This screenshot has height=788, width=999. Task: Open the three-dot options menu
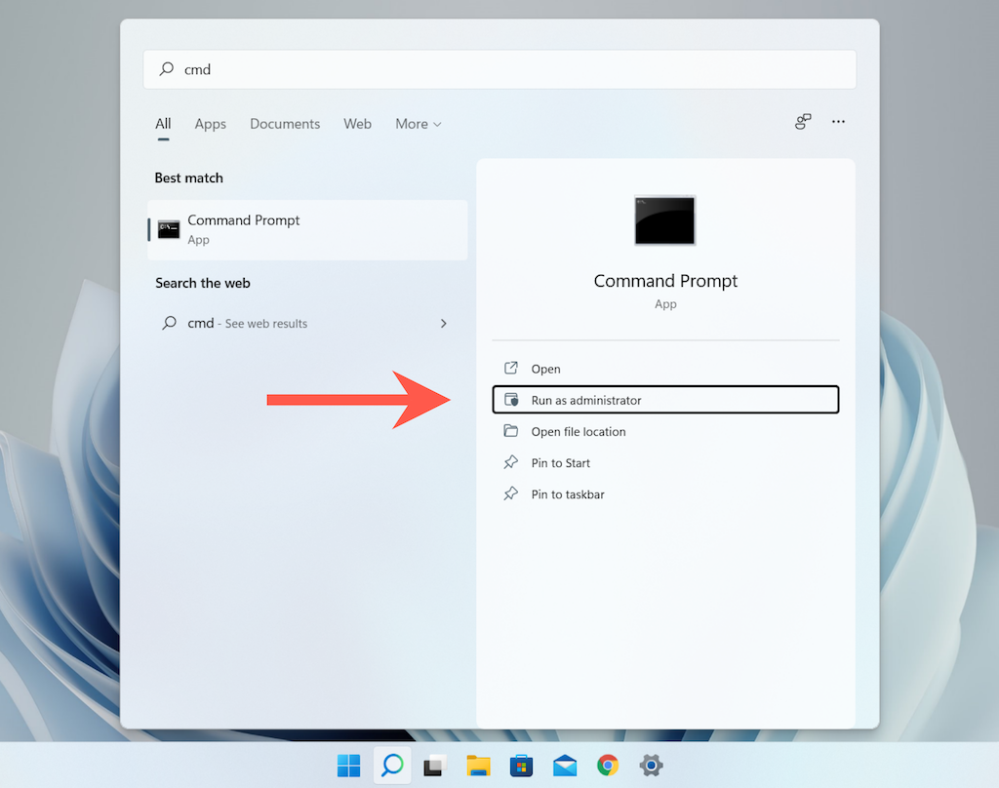[838, 121]
